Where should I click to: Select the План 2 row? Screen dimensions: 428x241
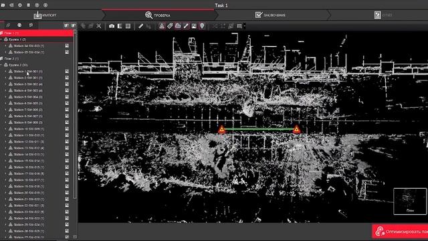point(37,58)
